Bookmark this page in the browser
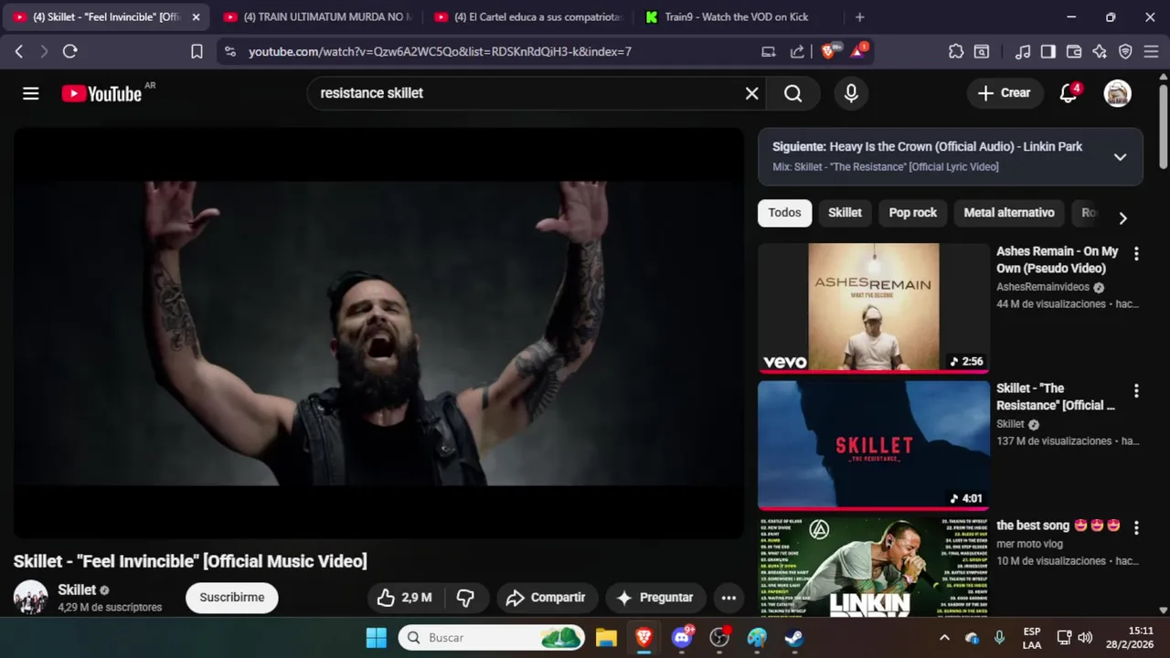This screenshot has width=1170, height=658. click(x=197, y=52)
